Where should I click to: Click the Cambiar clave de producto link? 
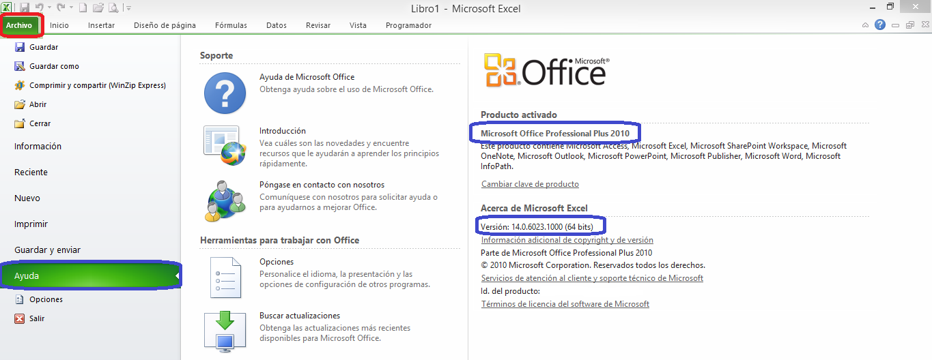pos(530,184)
